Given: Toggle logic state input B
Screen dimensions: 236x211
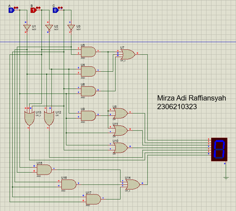Looking at the screenshot, I should (x=34, y=10).
